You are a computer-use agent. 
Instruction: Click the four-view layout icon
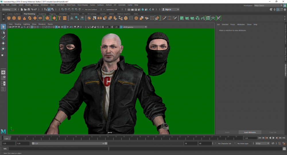pyautogui.click(x=3, y=78)
